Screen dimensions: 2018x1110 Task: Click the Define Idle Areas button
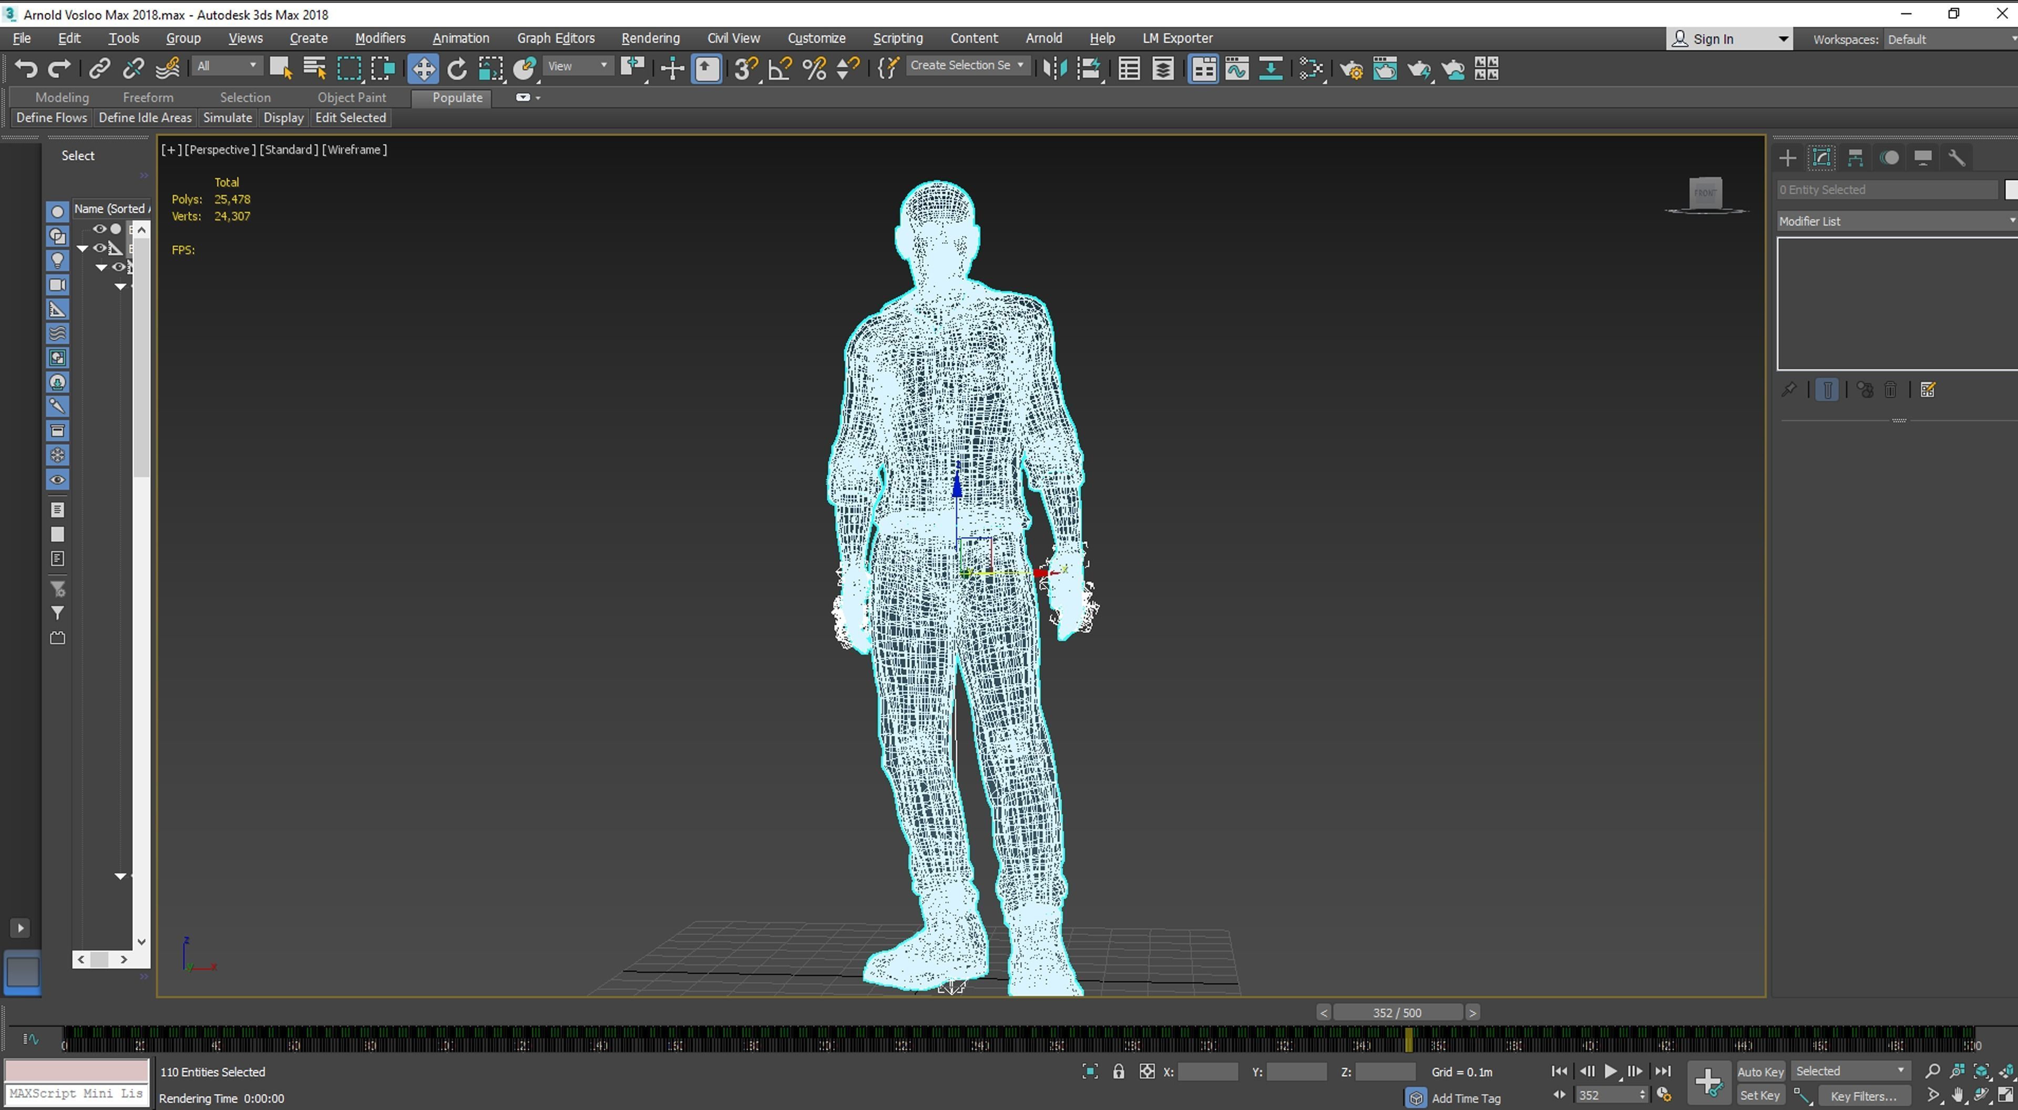pyautogui.click(x=145, y=118)
